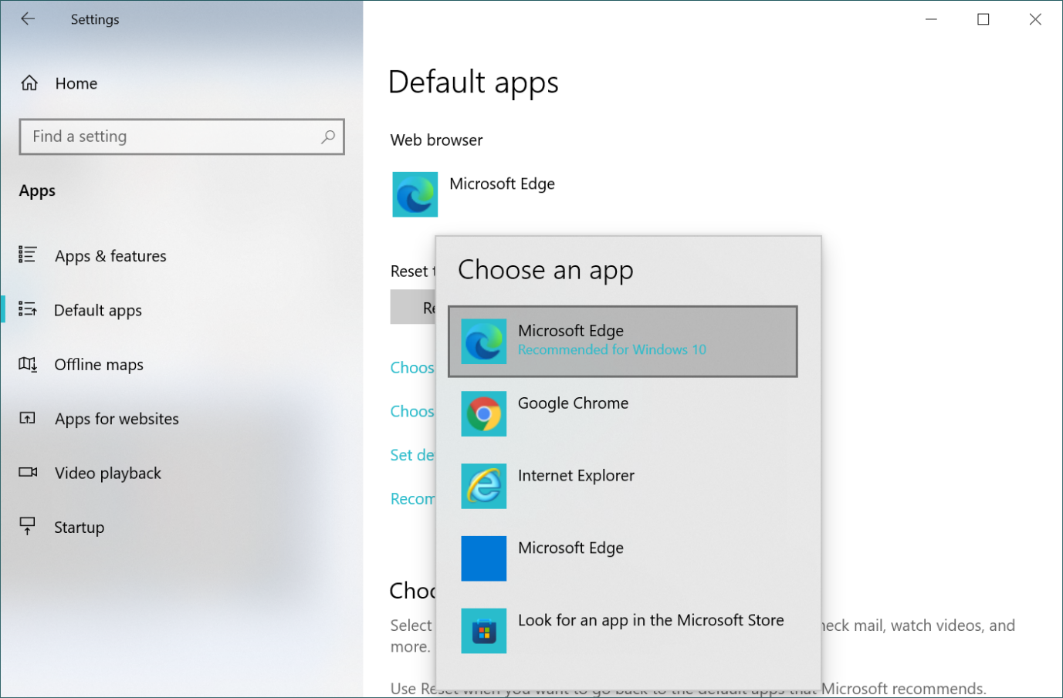Click the new Edge logo in app list

pyautogui.click(x=484, y=341)
